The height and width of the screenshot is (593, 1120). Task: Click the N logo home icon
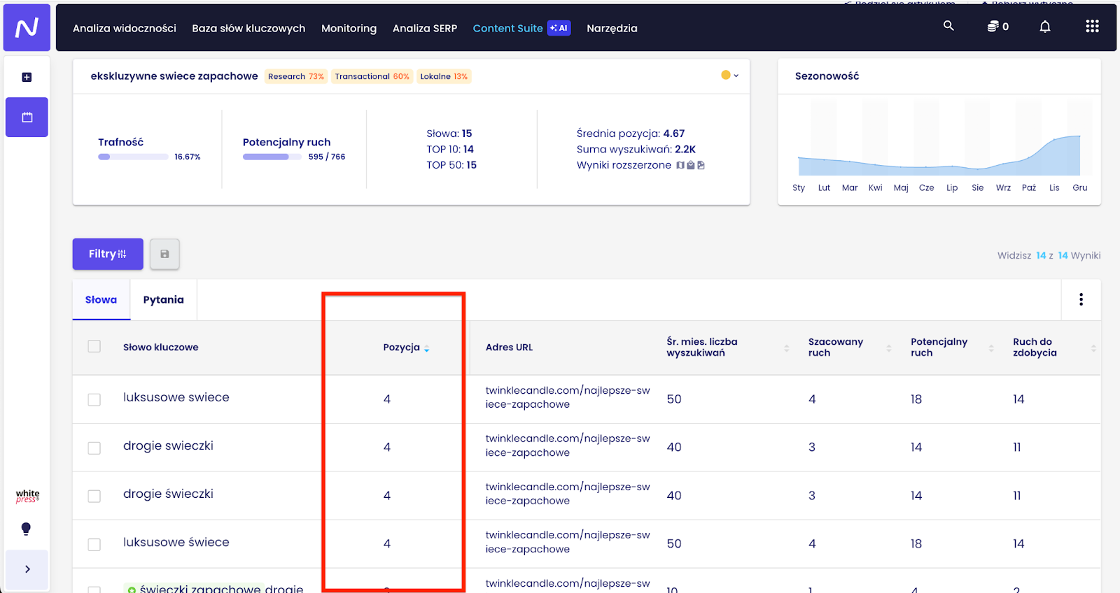tap(27, 27)
